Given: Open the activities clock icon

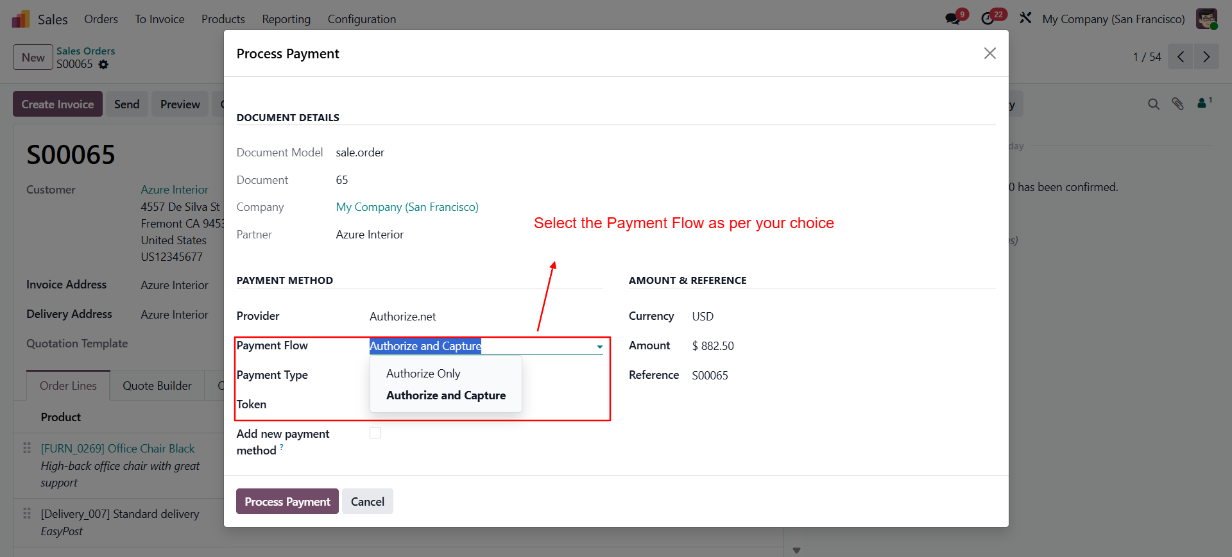Looking at the screenshot, I should (988, 19).
